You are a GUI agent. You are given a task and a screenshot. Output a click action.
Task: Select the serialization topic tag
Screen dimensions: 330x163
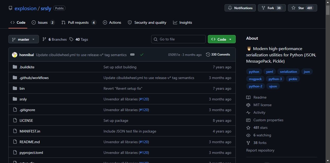[288, 72]
